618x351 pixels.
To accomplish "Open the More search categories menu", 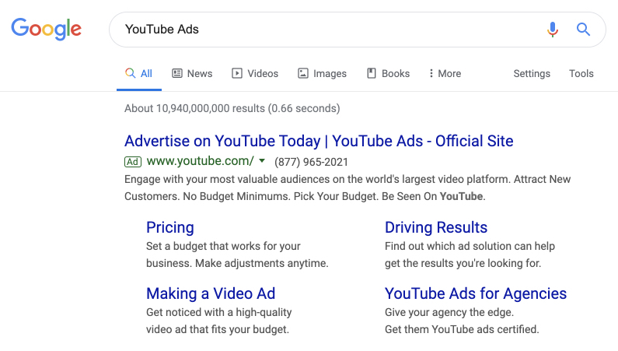I will click(x=445, y=73).
